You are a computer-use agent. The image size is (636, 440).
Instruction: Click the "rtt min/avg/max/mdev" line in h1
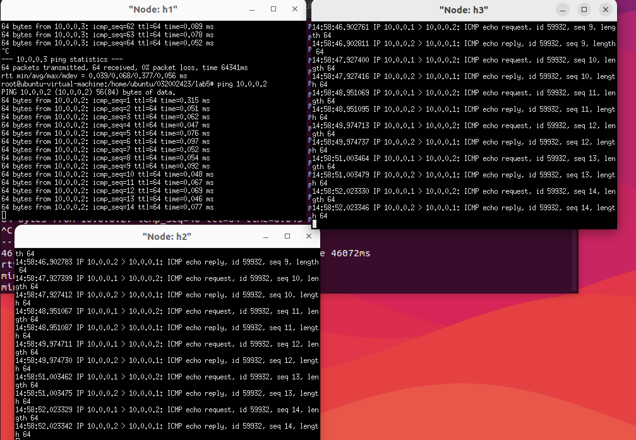[94, 76]
